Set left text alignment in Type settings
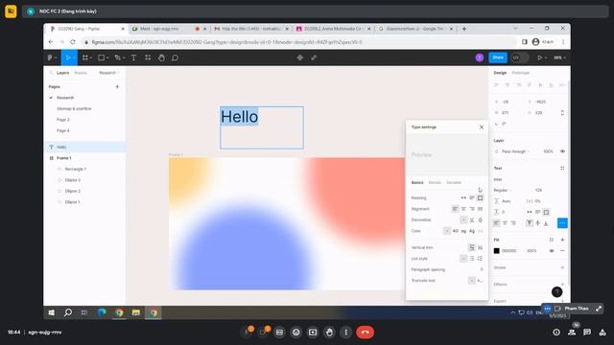This screenshot has height=345, width=614. [x=455, y=209]
